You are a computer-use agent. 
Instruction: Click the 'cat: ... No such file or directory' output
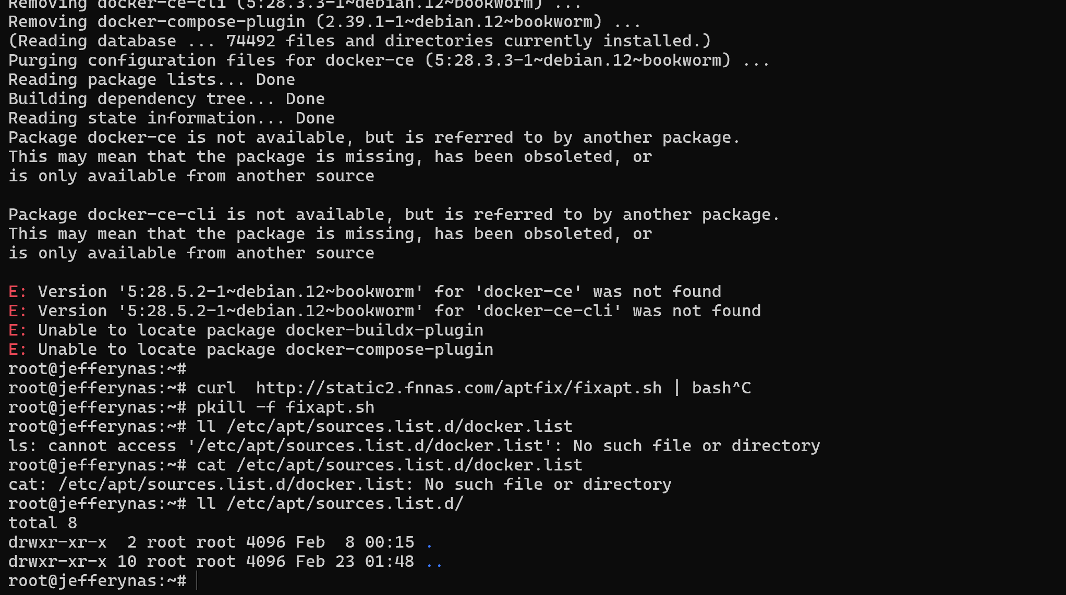click(x=340, y=485)
